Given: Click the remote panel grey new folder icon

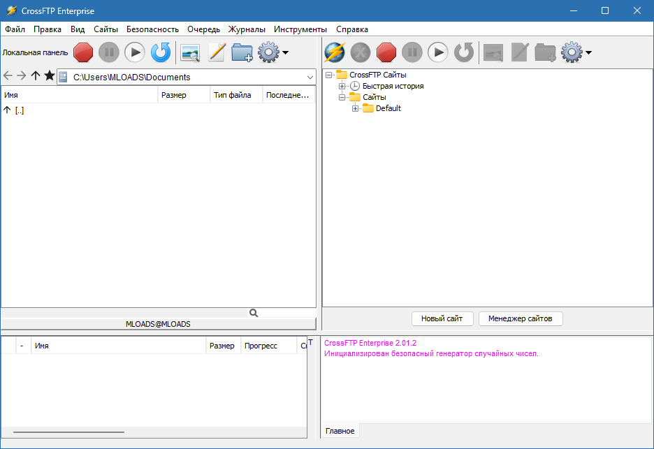Looking at the screenshot, I should point(546,52).
